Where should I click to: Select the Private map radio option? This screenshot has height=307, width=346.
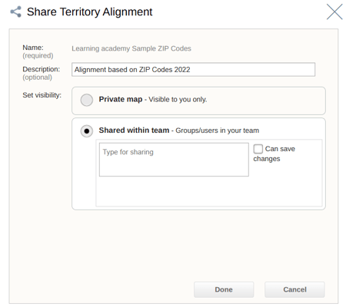coord(87,100)
